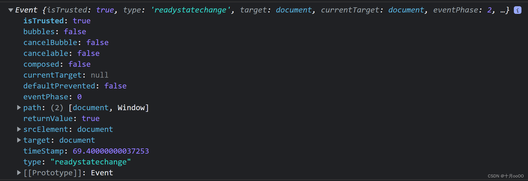Select the cancelable property row

click(x=46, y=53)
